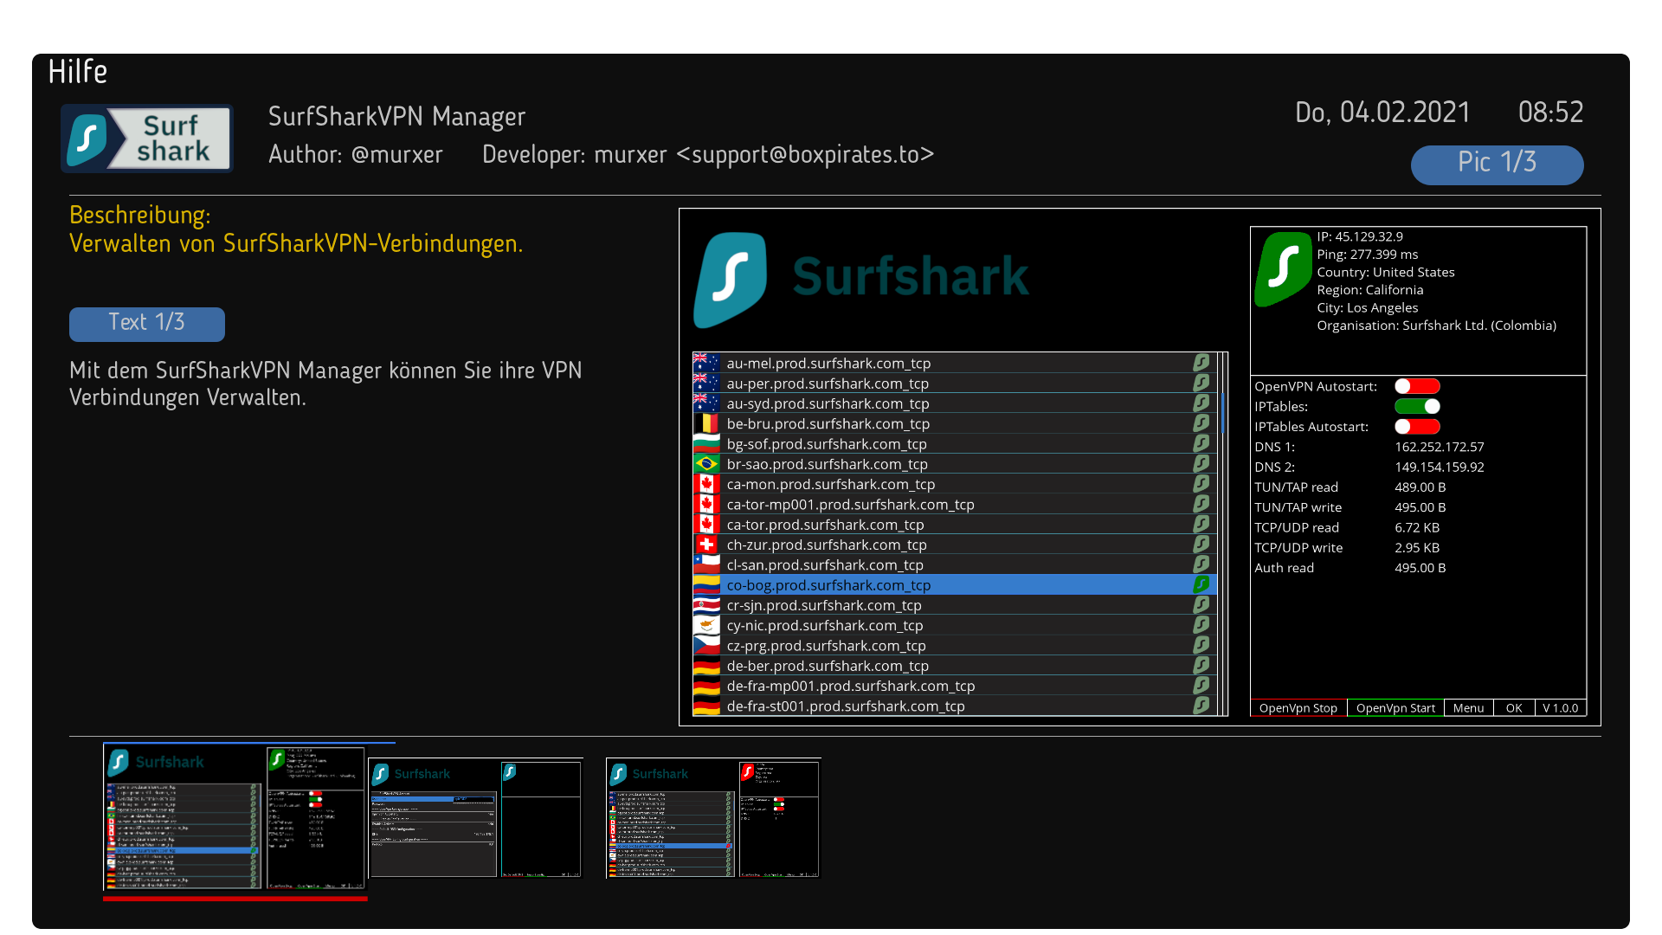
Task: Enable the IPTables Autostart switch
Action: click(x=1417, y=427)
